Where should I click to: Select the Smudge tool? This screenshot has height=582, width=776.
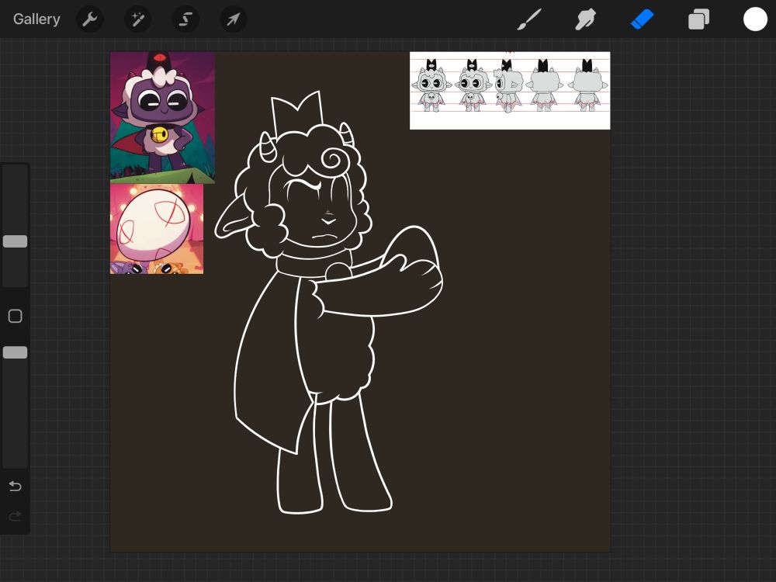coord(585,19)
